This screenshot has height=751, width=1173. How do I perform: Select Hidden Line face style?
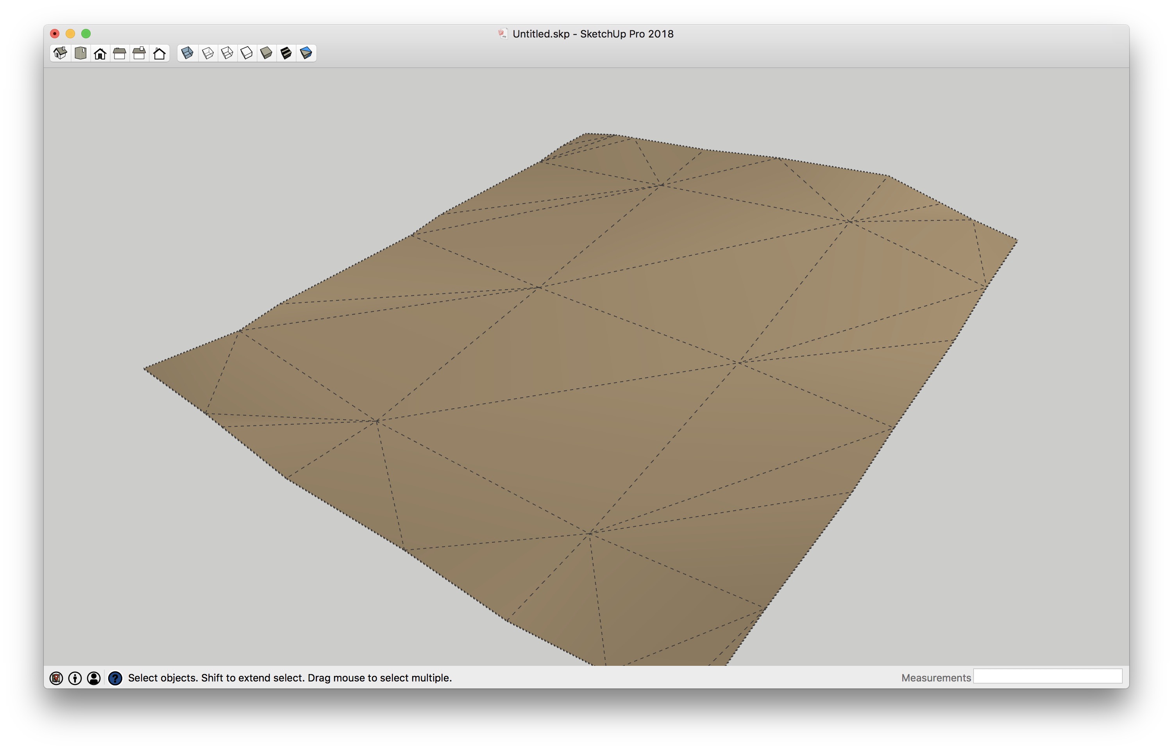(247, 53)
